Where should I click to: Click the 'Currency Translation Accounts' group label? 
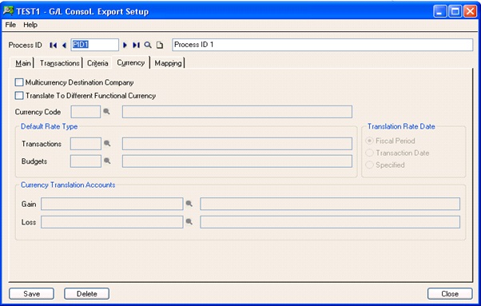[x=68, y=185]
